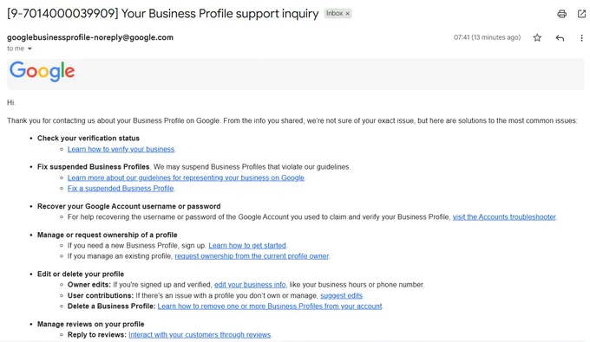Image resolution: width=590 pixels, height=342 pixels.
Task: Reply using the arrow icon
Action: tap(560, 37)
